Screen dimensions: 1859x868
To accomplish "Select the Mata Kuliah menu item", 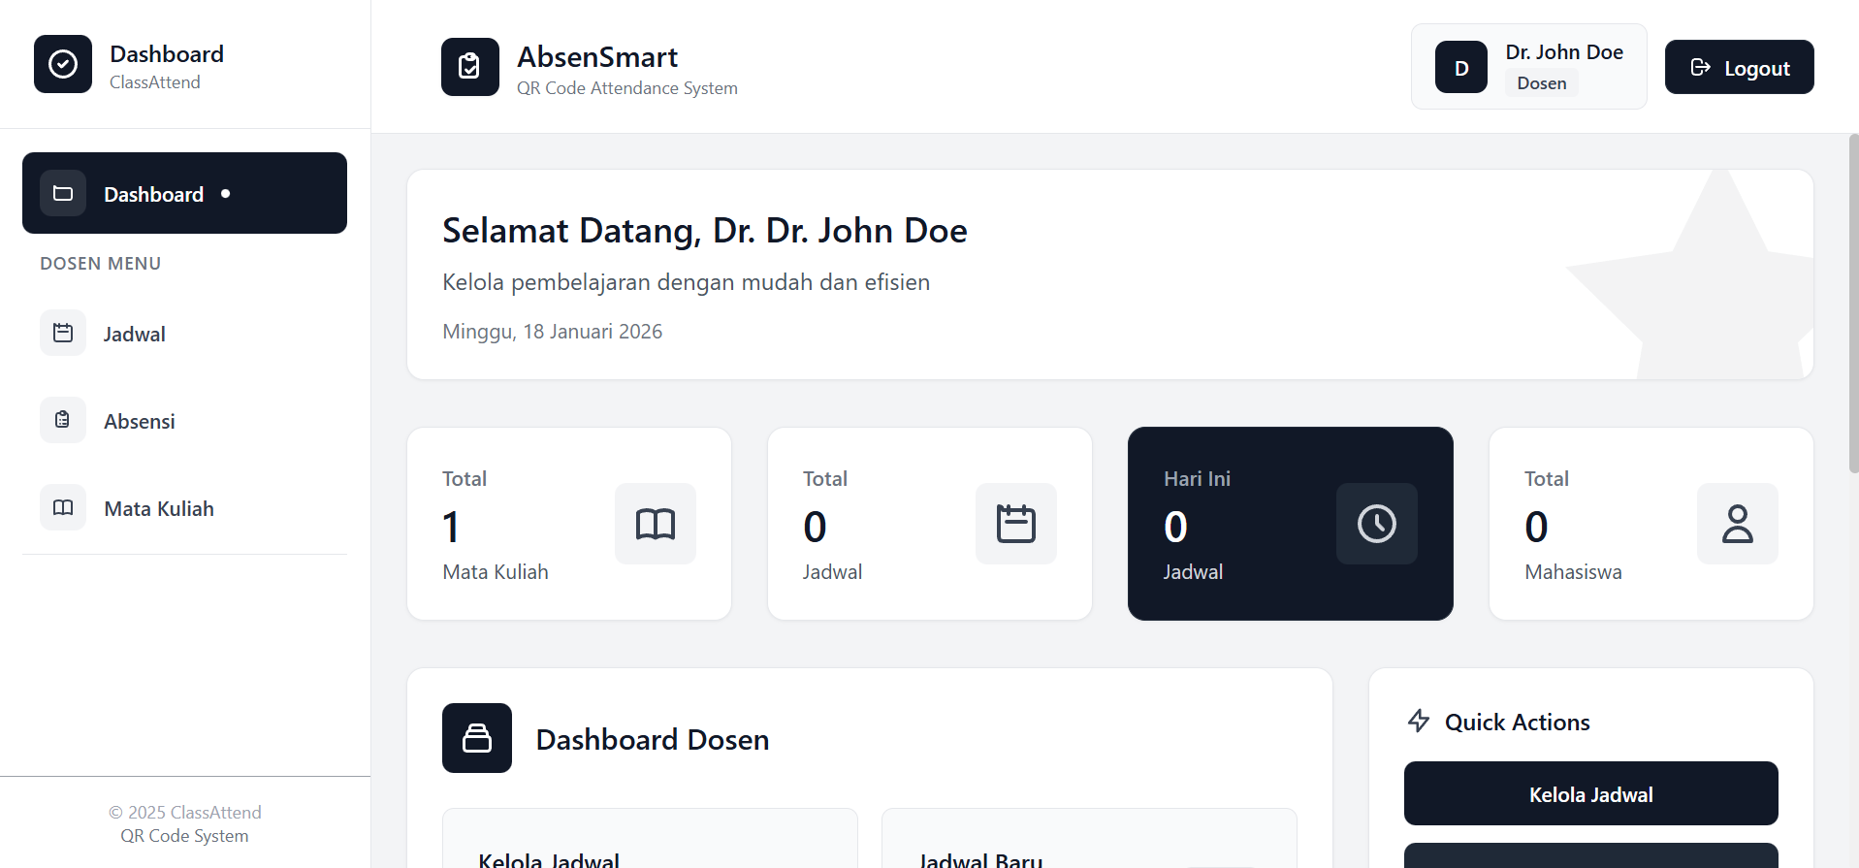I will coord(184,507).
